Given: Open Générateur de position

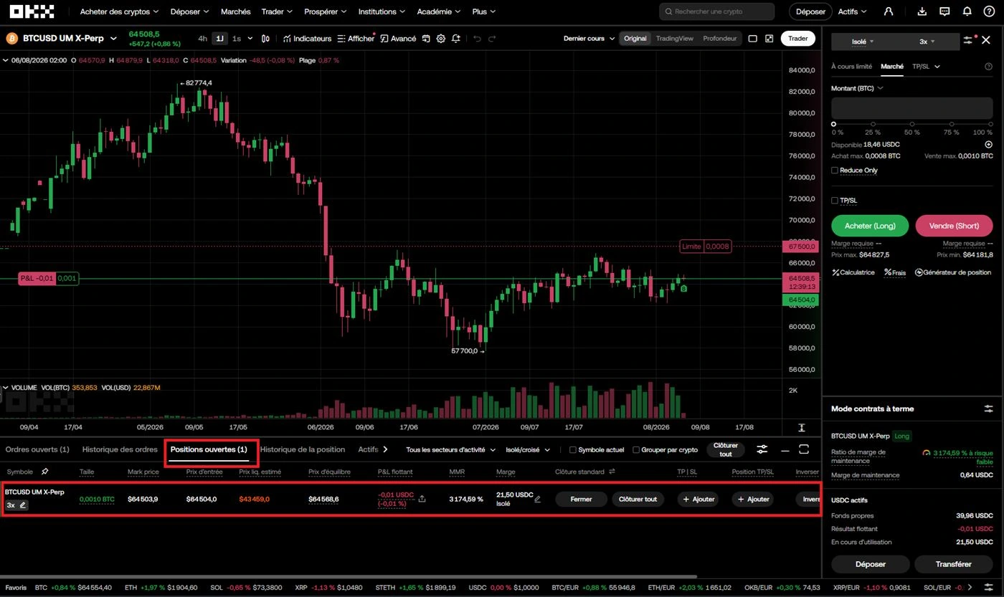Looking at the screenshot, I should (x=954, y=272).
